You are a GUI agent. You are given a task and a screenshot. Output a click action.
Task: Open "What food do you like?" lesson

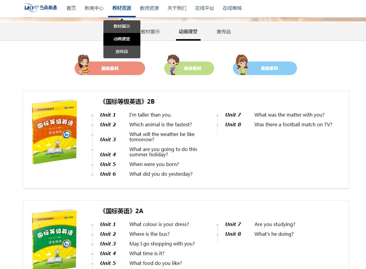(156, 263)
